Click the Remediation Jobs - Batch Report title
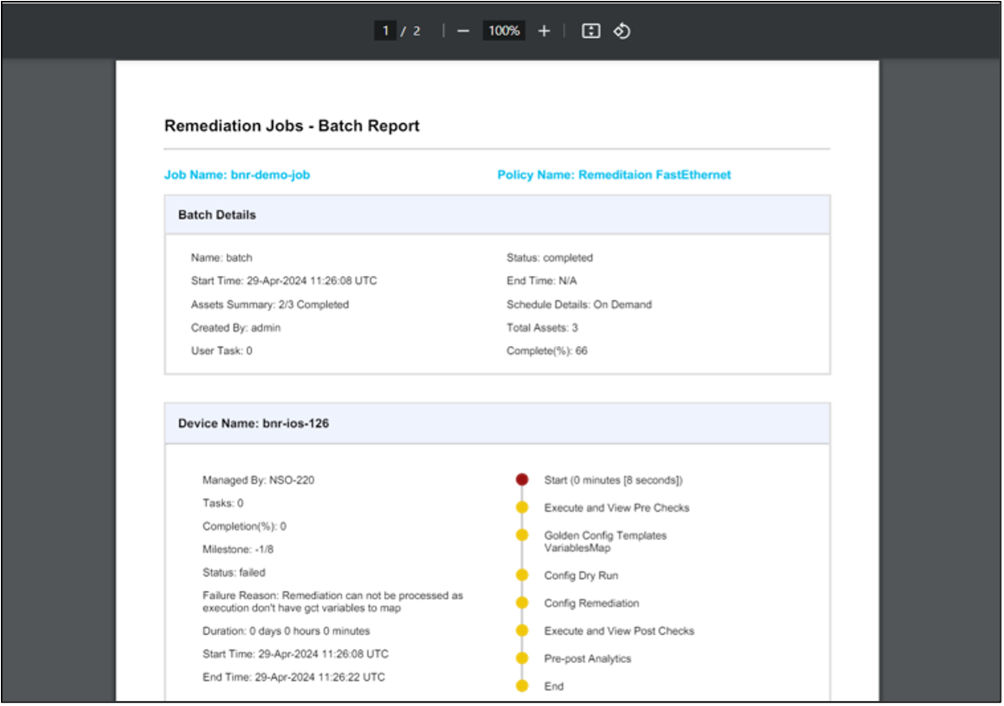Screen dimensions: 1004x706 [291, 126]
